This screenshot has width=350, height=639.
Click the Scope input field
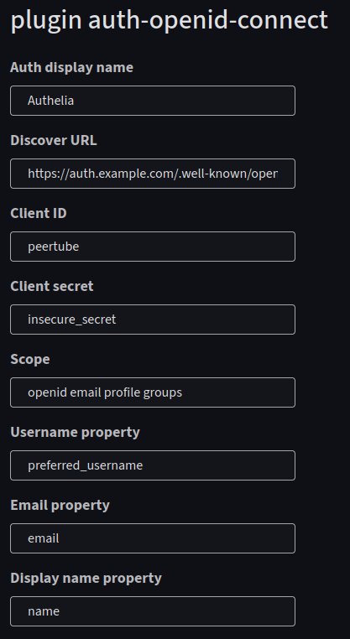153,392
